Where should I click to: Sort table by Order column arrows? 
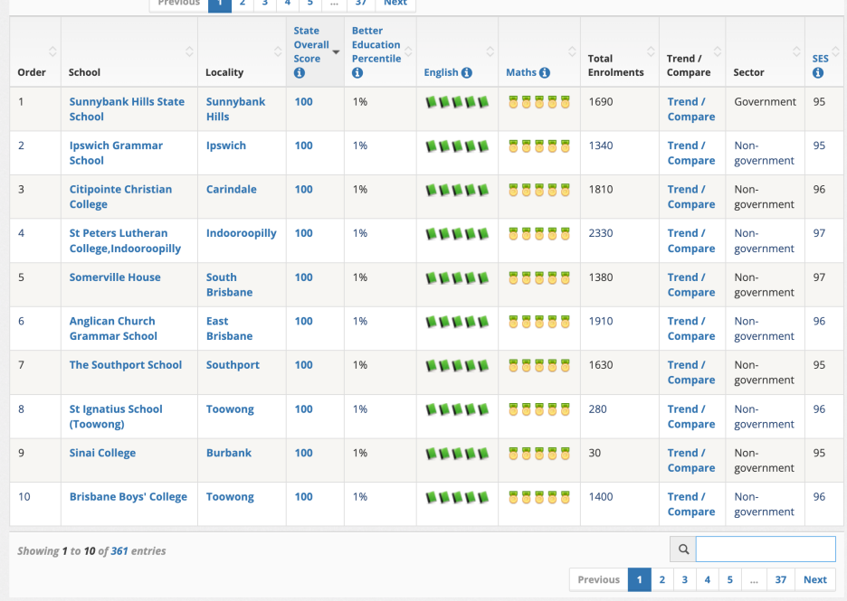(x=52, y=52)
